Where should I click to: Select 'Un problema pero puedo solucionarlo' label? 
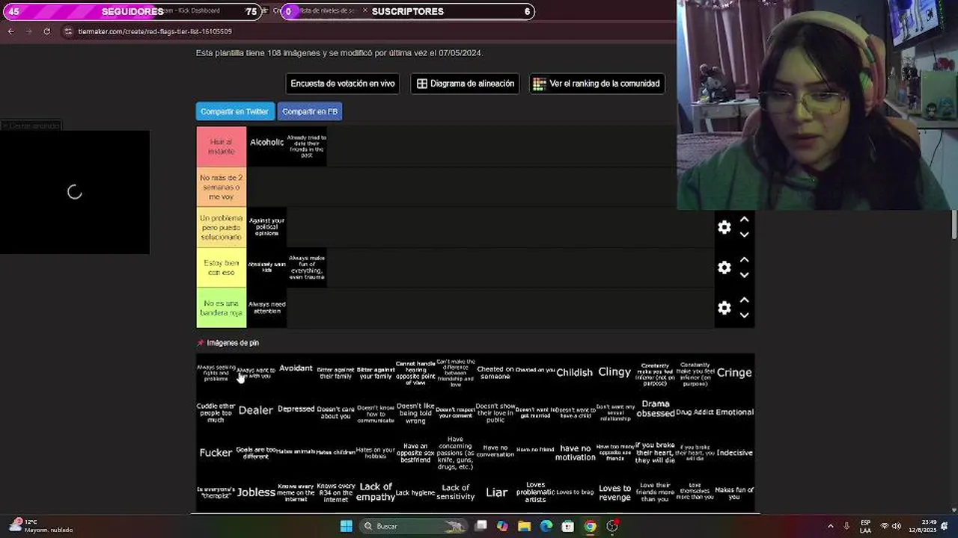coord(222,227)
